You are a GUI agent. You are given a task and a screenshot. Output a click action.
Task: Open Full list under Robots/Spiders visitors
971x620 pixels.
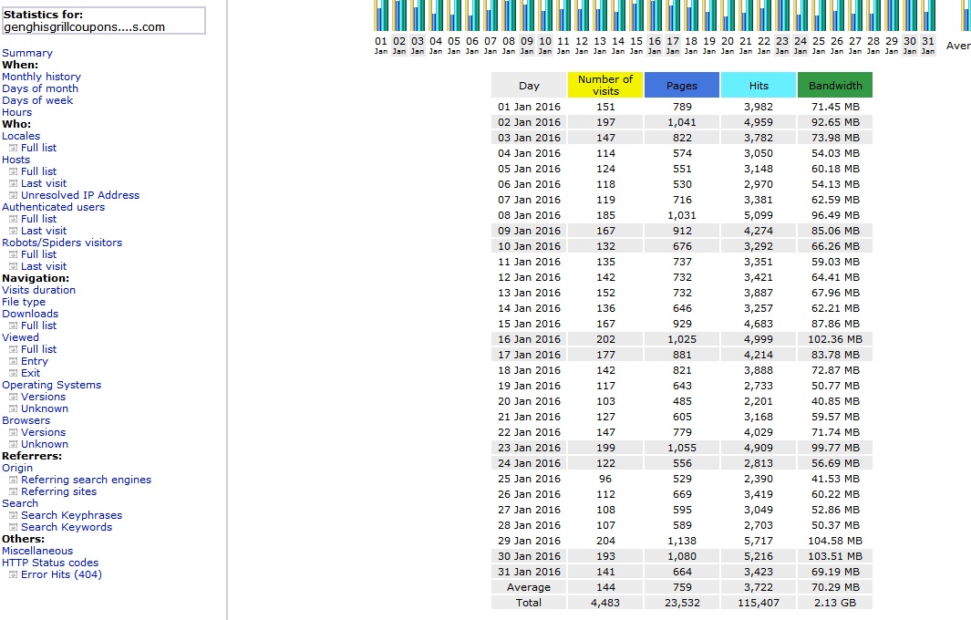[x=38, y=254]
